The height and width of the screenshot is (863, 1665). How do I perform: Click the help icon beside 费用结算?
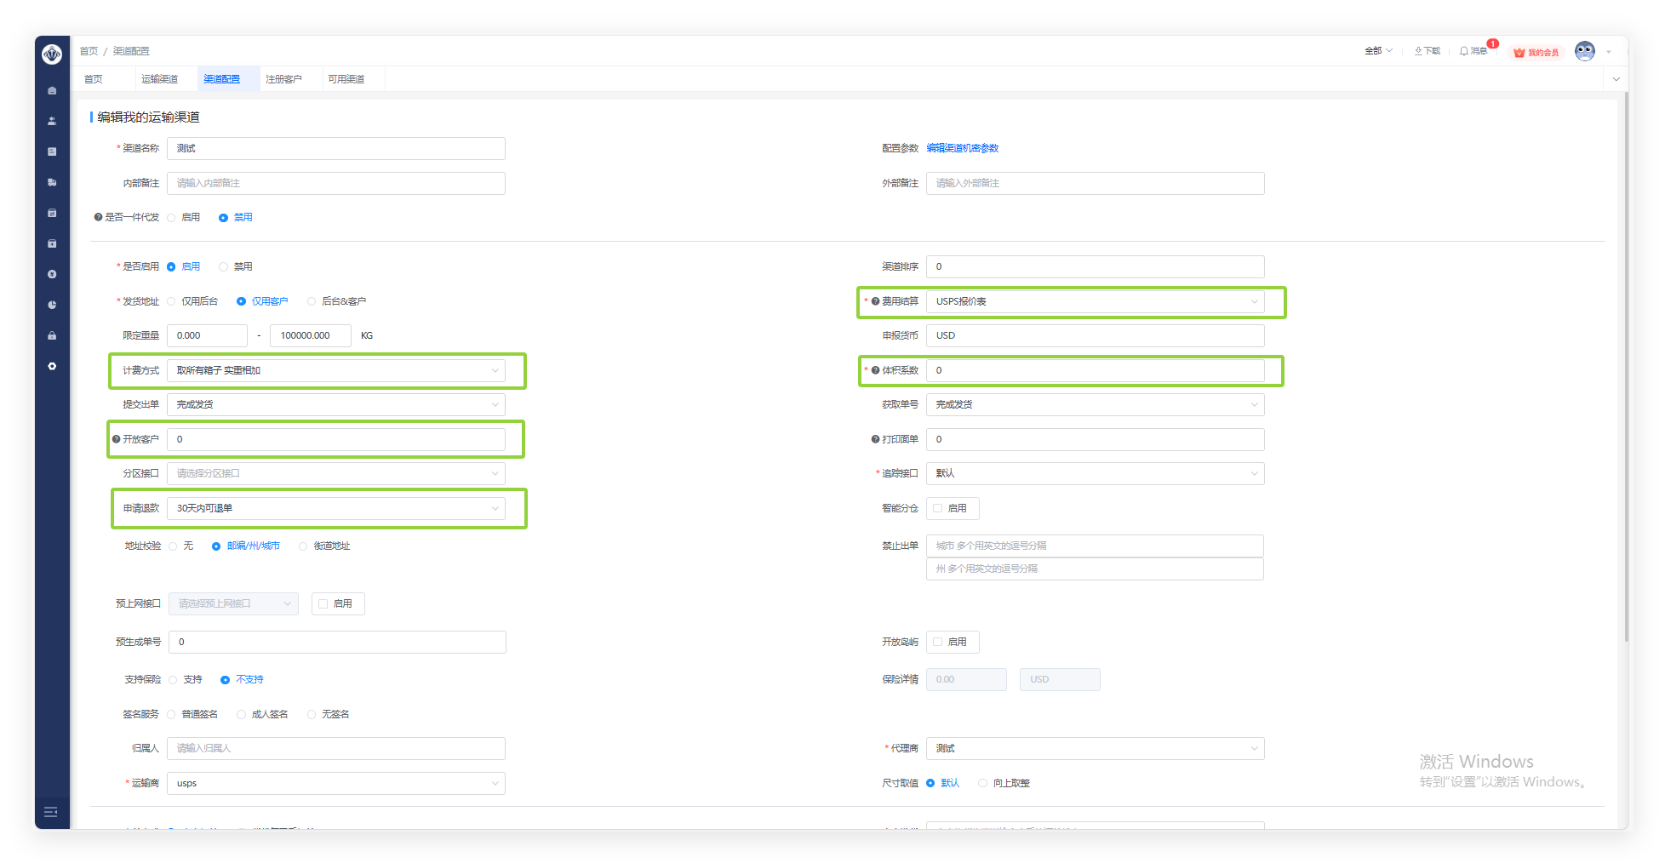click(875, 301)
